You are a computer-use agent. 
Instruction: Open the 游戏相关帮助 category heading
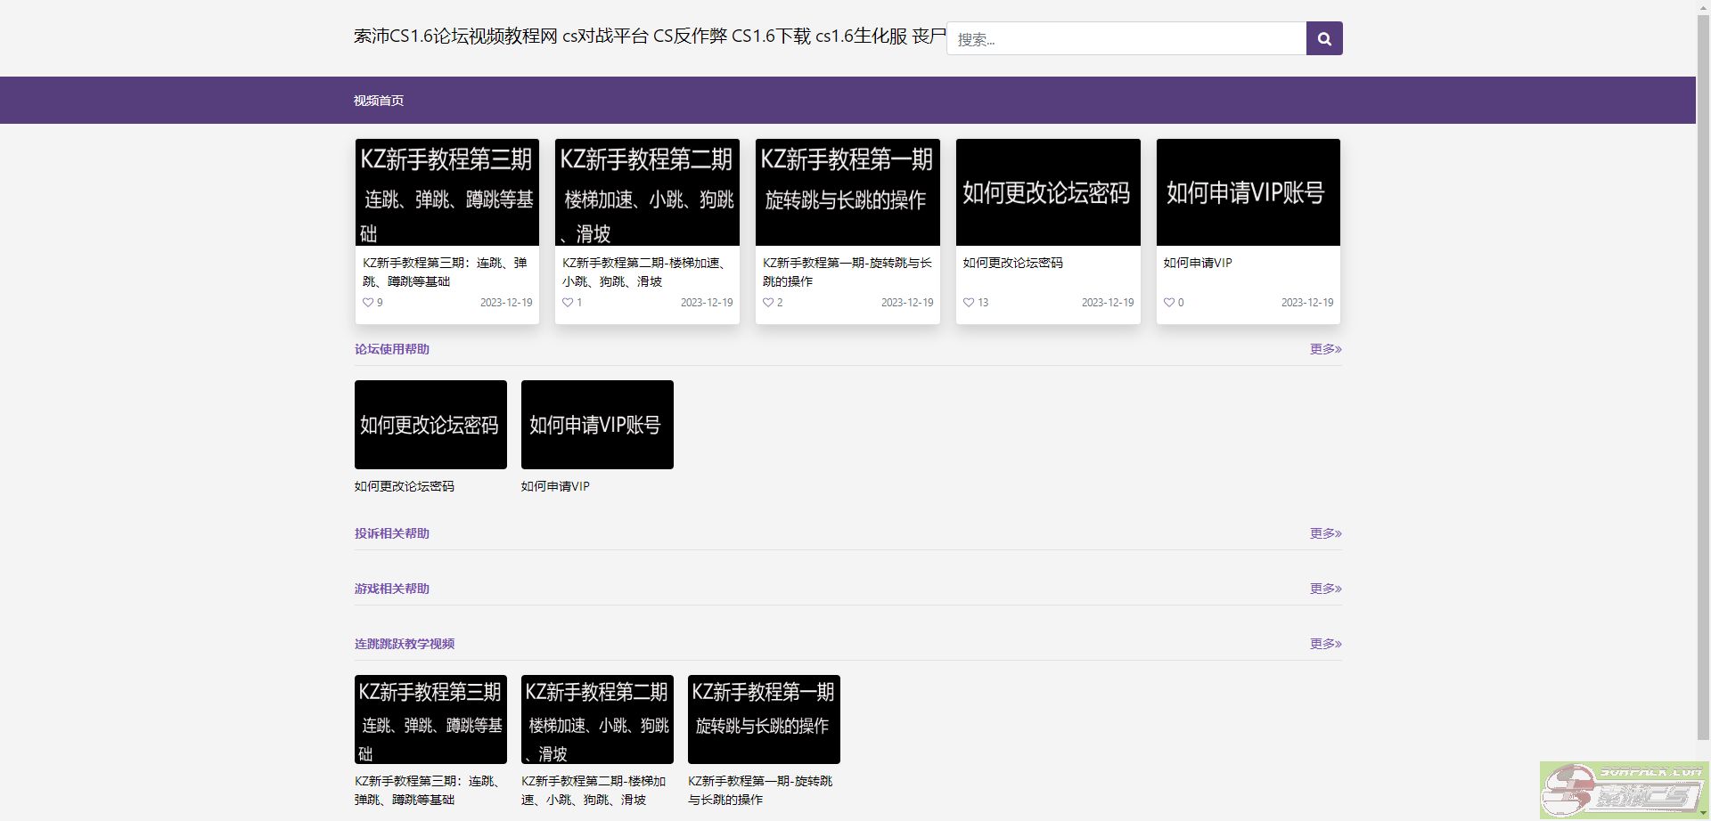click(x=392, y=589)
